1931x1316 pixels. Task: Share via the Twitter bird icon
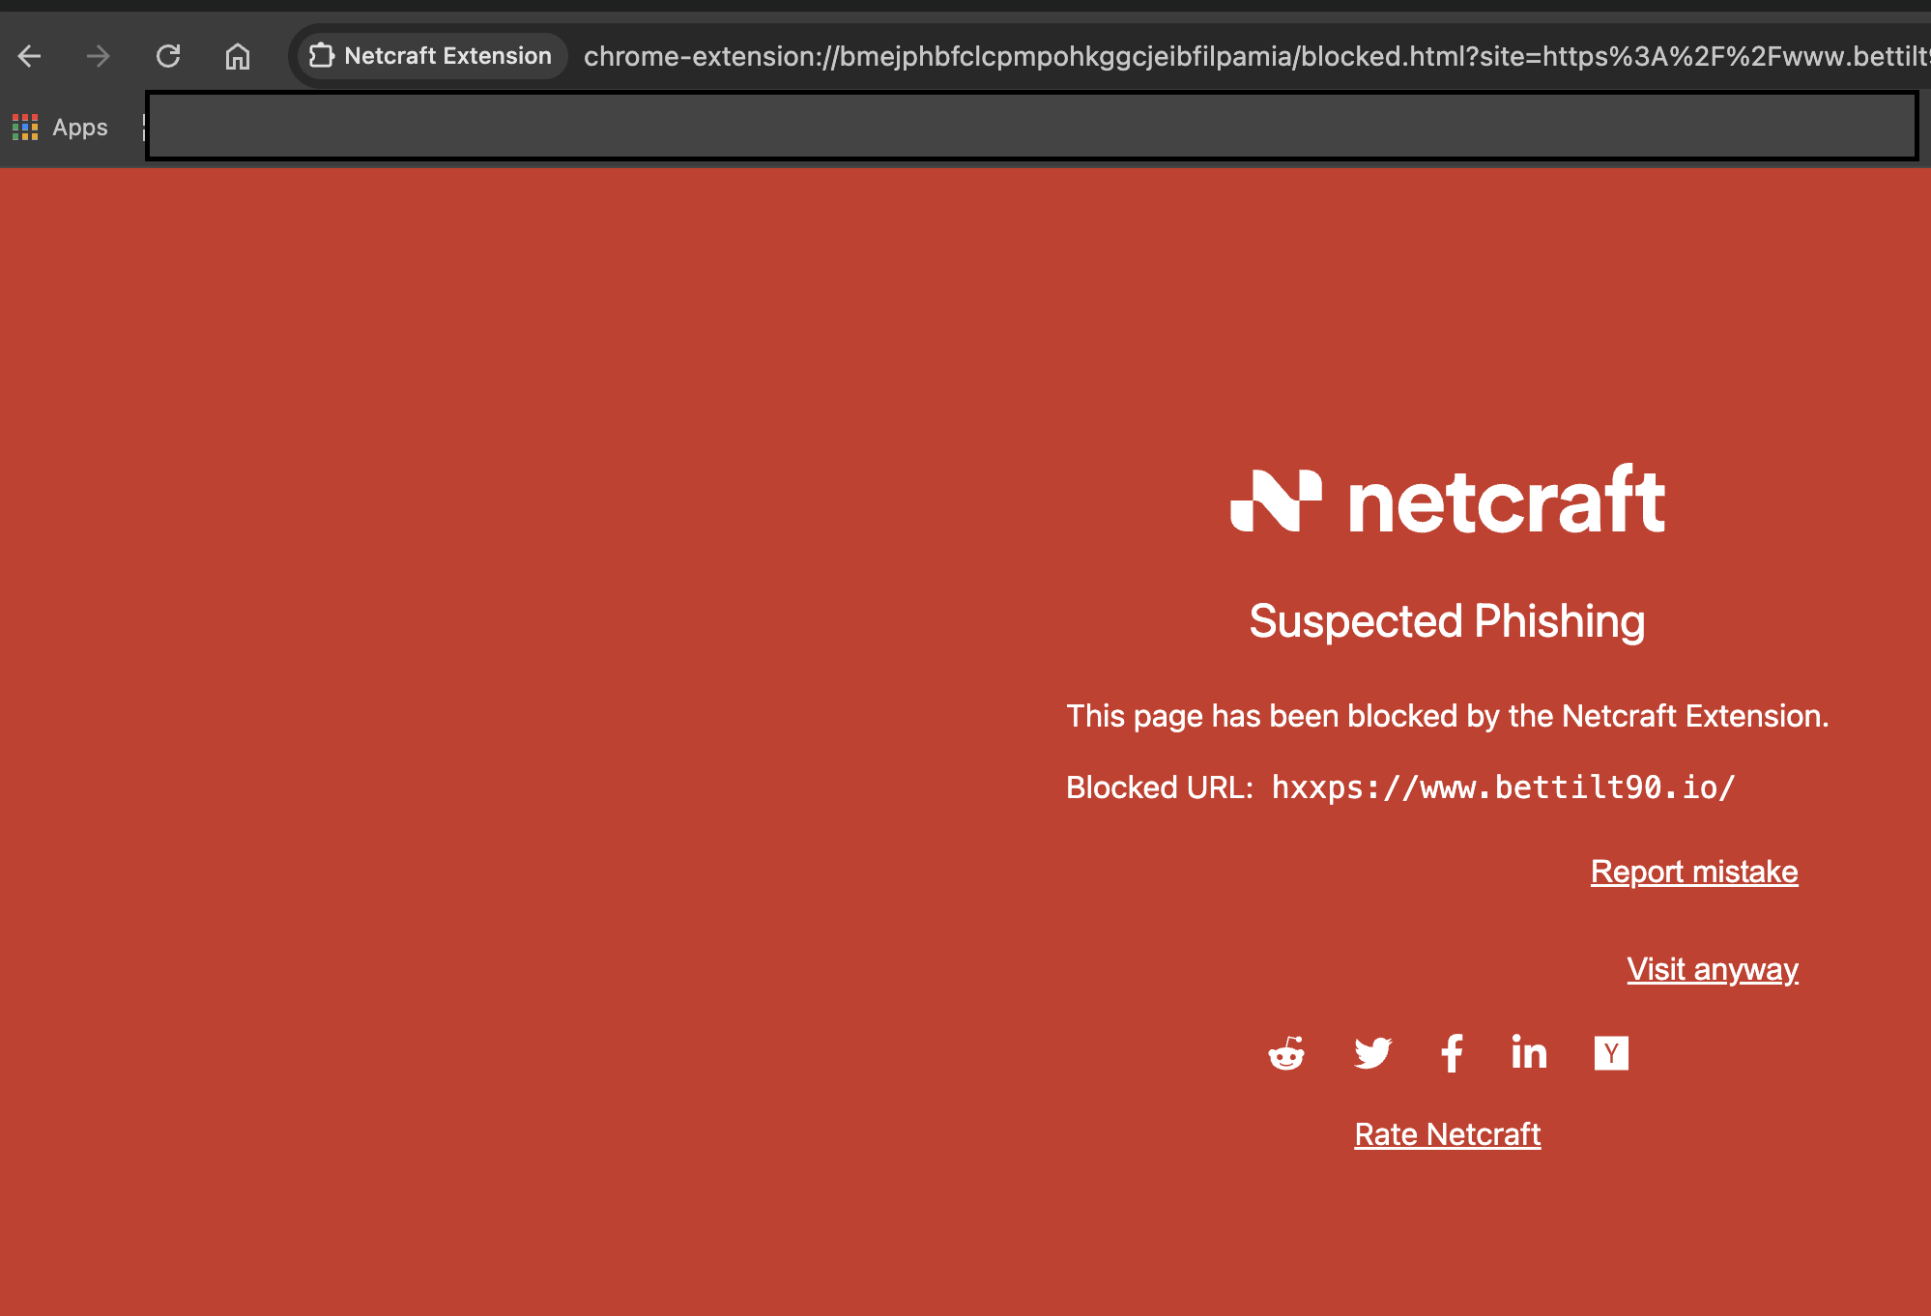click(x=1372, y=1053)
